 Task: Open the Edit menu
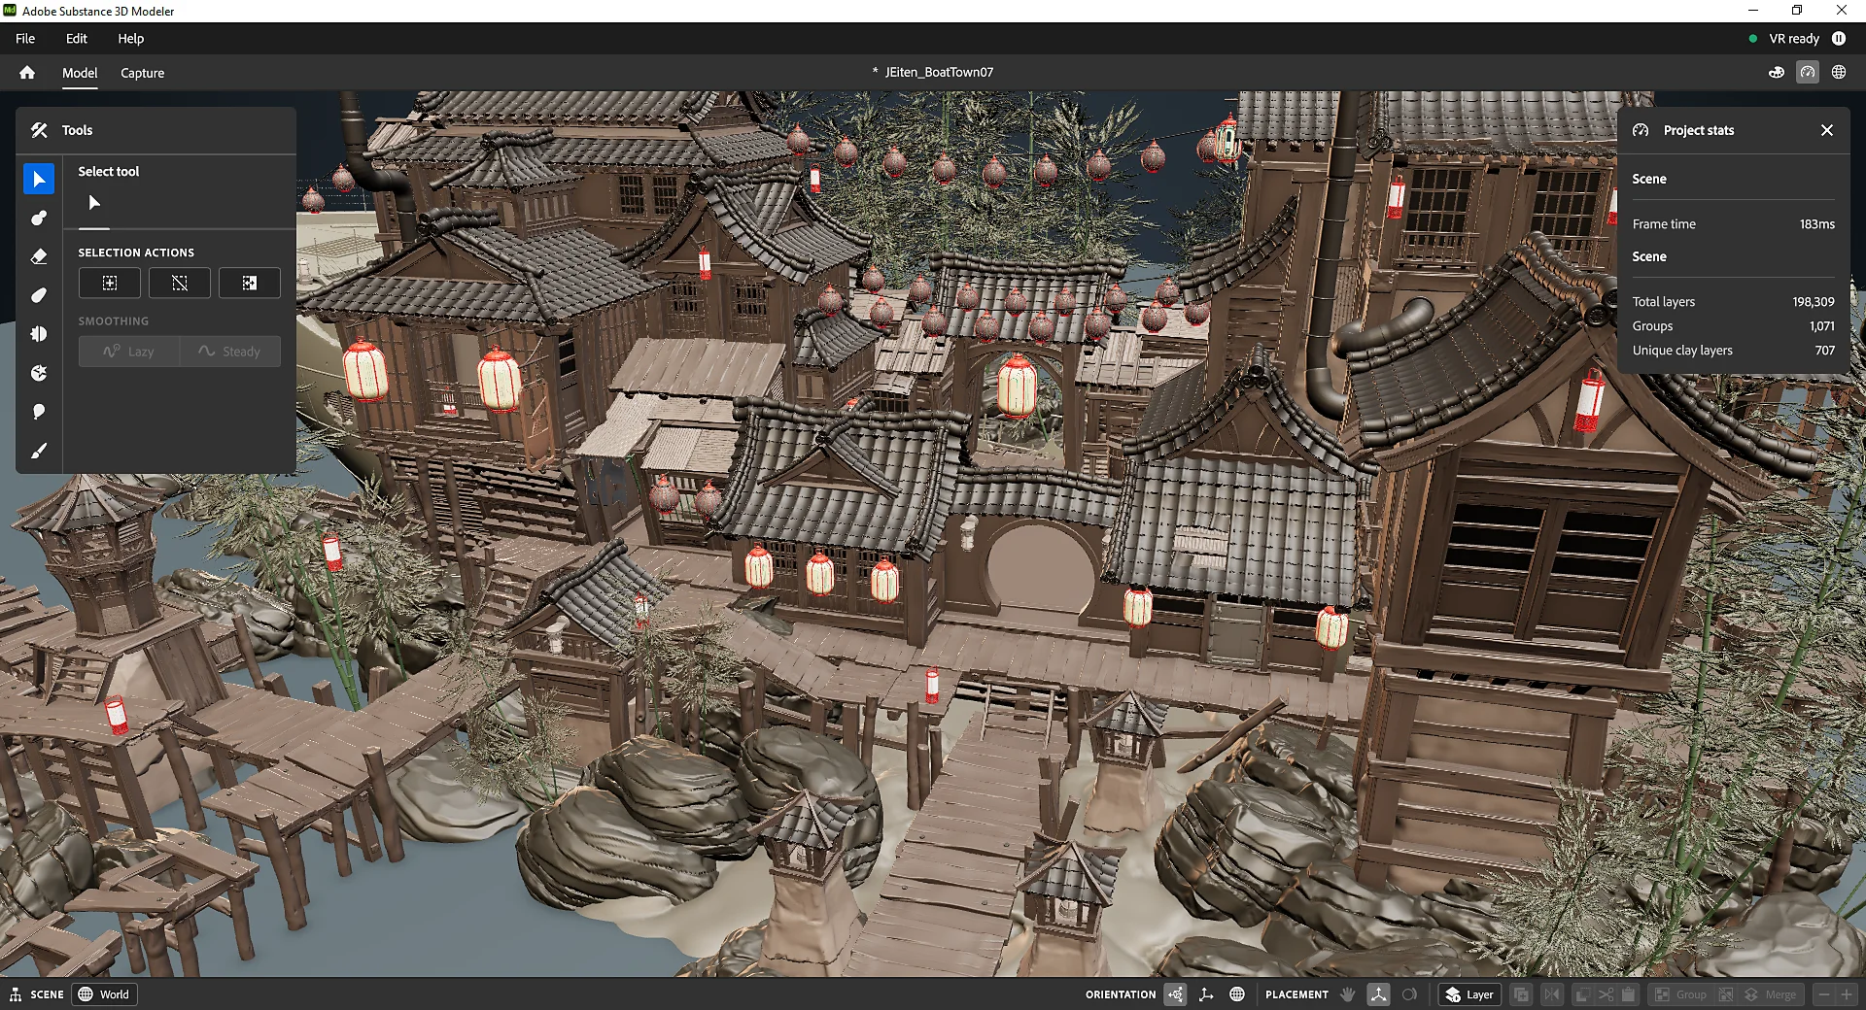[76, 39]
